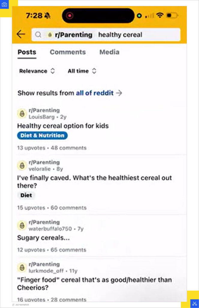Tap the avatar beside lurkmode_off's post
Viewport: 199px width, 308px height.
(x=22, y=267)
